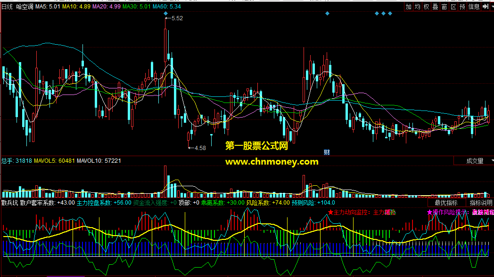Click the 叠 overlay button
494x277 pixels.
(x=436, y=7)
